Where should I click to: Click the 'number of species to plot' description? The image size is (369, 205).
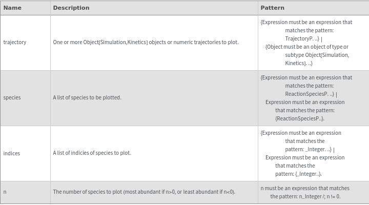pyautogui.click(x=144, y=192)
